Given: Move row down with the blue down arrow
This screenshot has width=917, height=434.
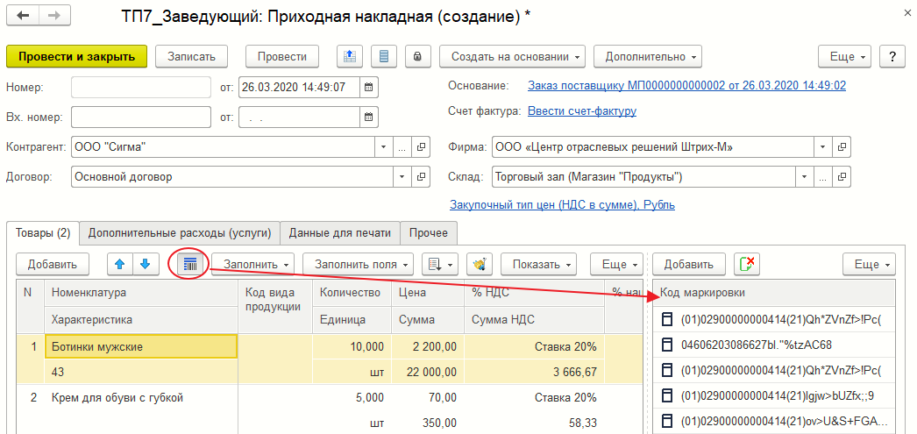Looking at the screenshot, I should coord(146,264).
